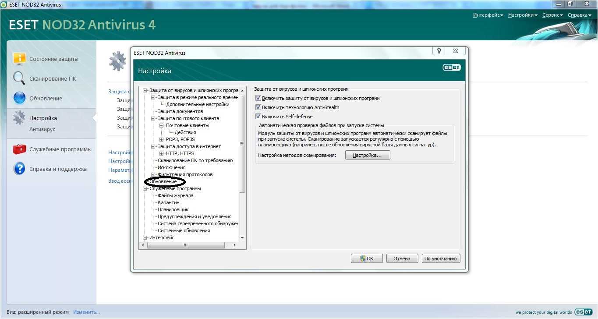
Task: Open the Сервис top menu
Action: pos(552,15)
